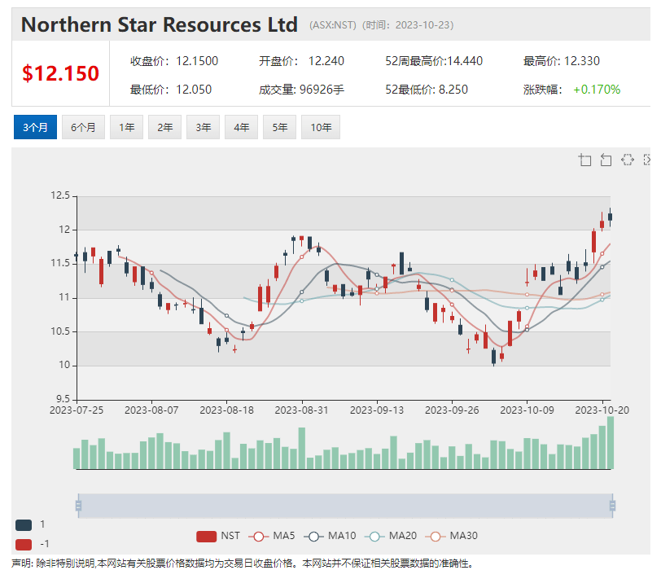The width and height of the screenshot is (661, 579).
Task: Click the partially visible rightmost chart toolbox icon
Action: [x=647, y=160]
